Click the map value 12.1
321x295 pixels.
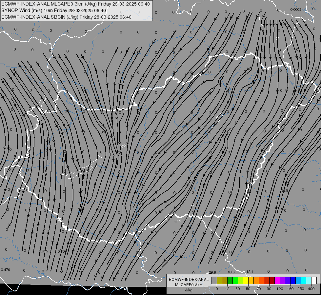point(250,272)
